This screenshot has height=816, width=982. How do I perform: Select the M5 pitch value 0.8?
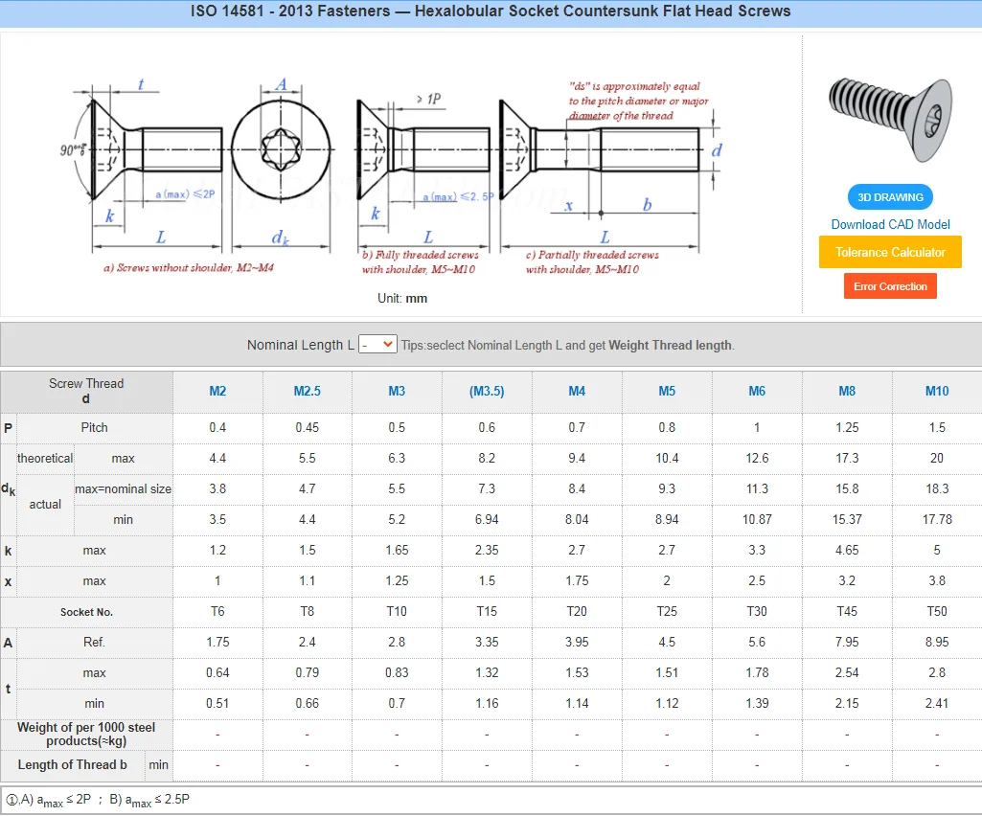tap(667, 427)
